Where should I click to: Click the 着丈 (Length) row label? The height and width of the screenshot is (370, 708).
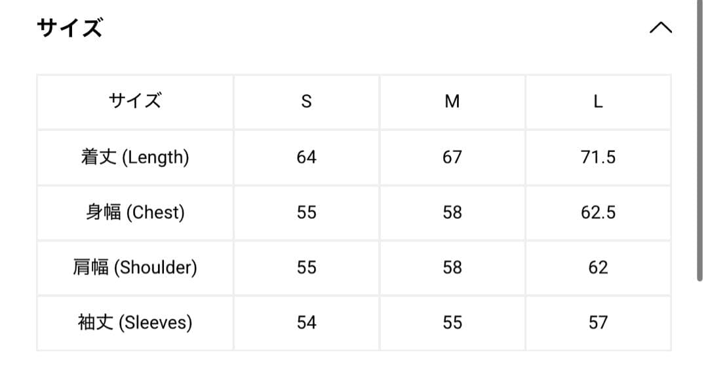point(135,157)
